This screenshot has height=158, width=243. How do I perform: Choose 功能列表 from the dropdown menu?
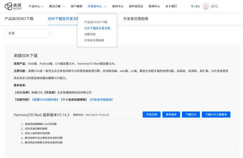point(90,34)
